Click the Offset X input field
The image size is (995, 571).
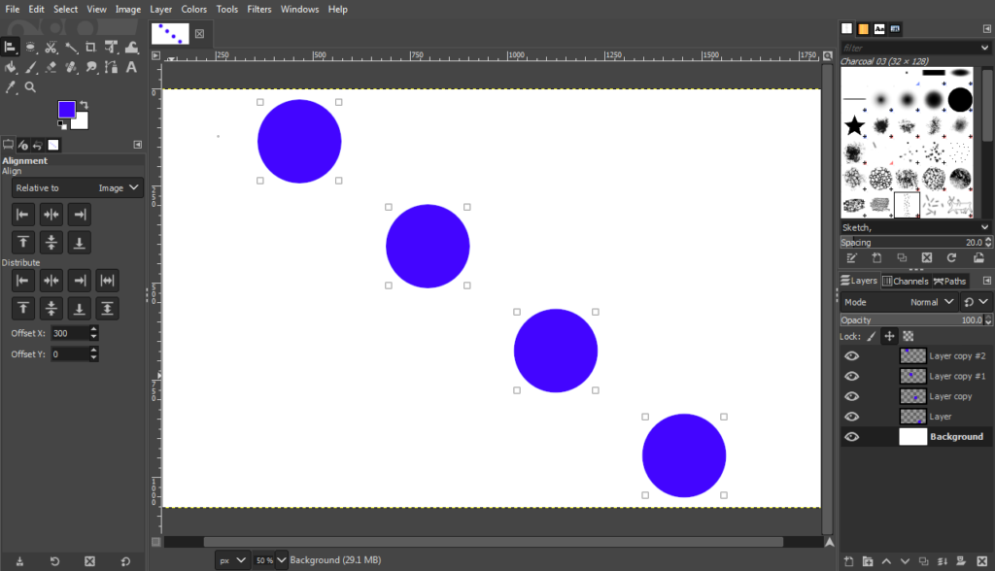[x=69, y=333]
